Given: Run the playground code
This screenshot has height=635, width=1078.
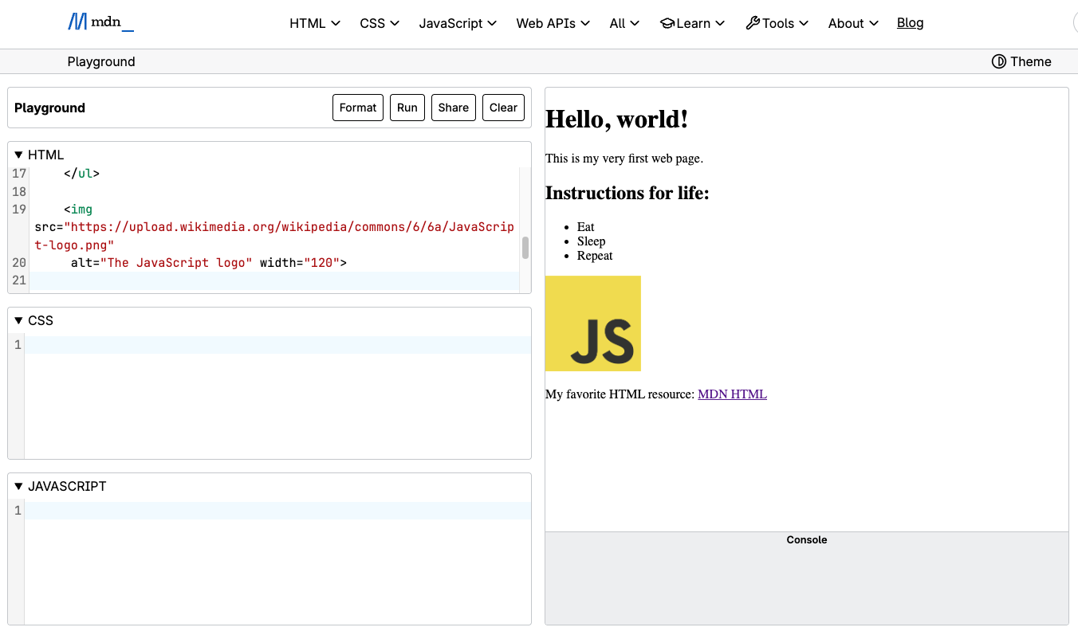Looking at the screenshot, I should click(x=407, y=108).
